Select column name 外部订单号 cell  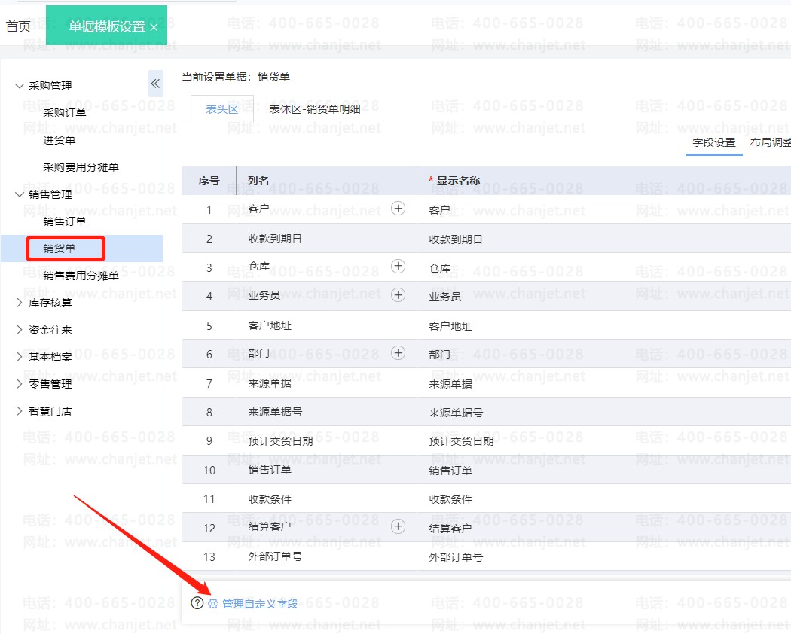tap(275, 557)
